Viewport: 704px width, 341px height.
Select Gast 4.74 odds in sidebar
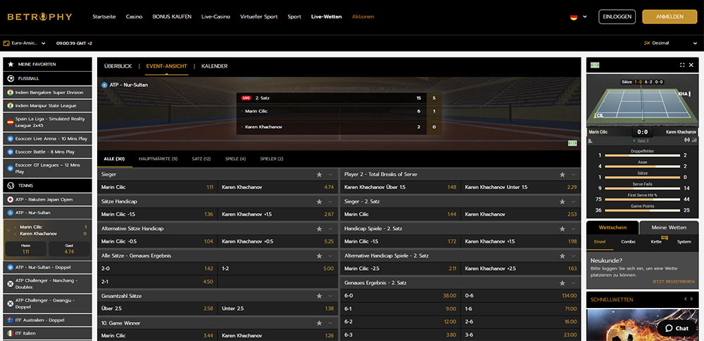[x=69, y=249]
